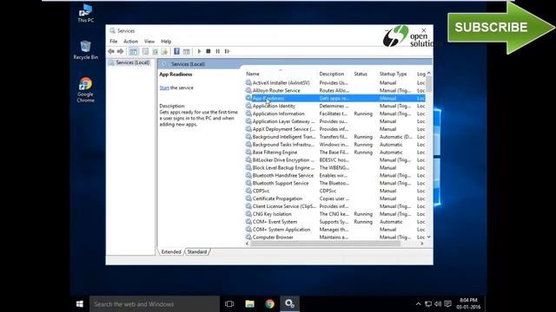
Task: Select Client License Service (ClipSVC) row
Action: (x=334, y=206)
